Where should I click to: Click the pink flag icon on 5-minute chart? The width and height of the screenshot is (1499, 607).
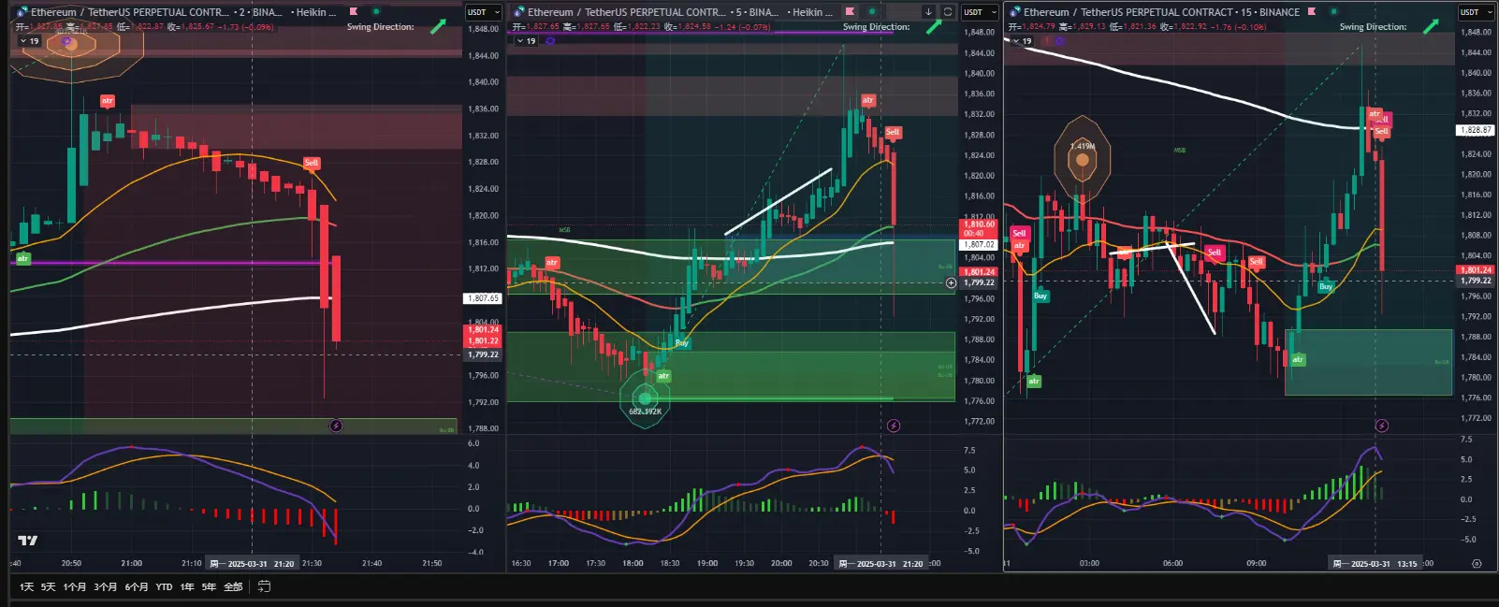pos(850,12)
